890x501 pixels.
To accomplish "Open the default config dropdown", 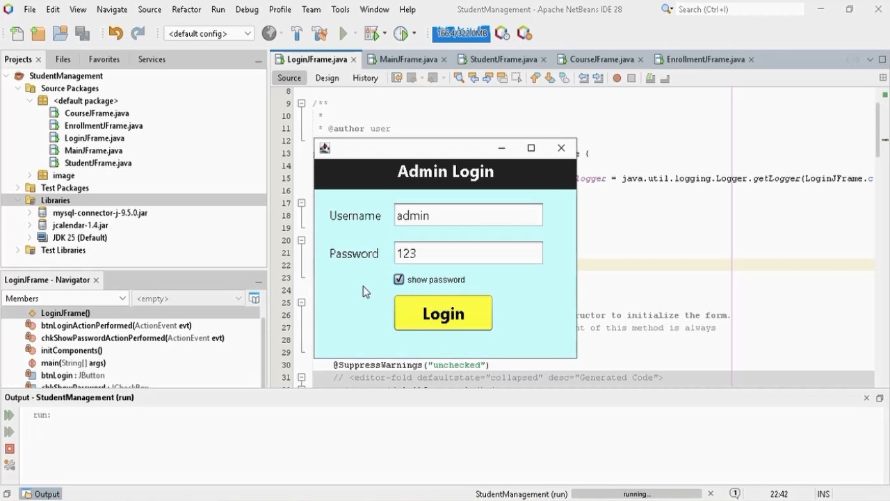I will 209,33.
